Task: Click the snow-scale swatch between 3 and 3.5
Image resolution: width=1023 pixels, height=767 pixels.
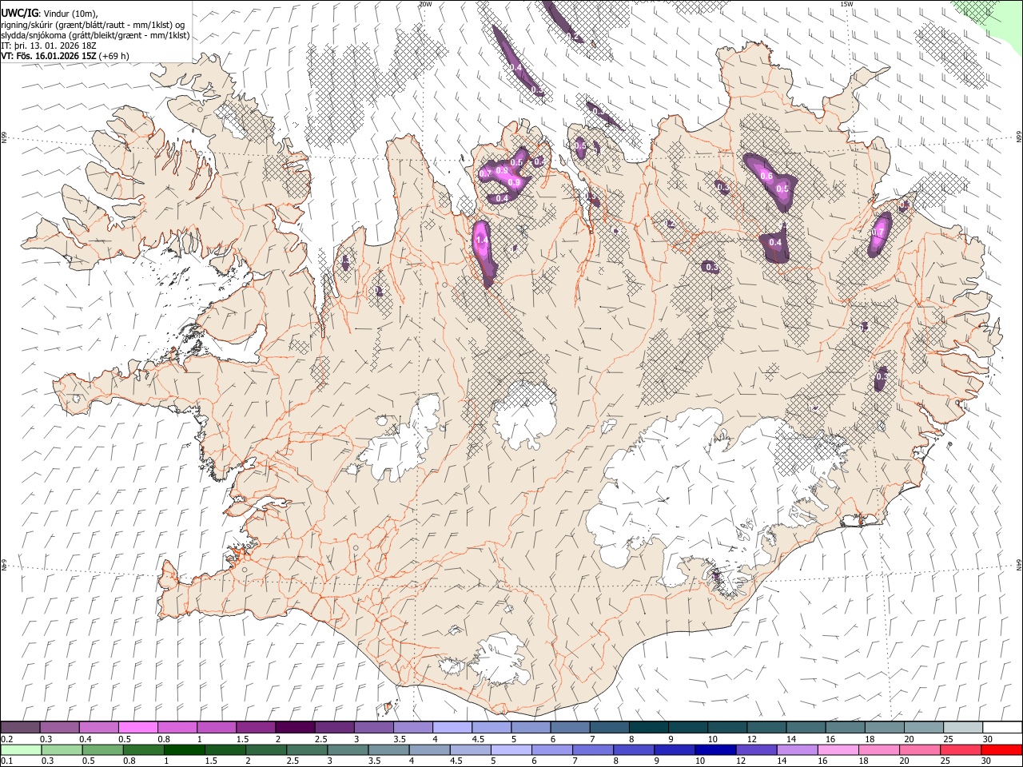Action: [x=374, y=727]
